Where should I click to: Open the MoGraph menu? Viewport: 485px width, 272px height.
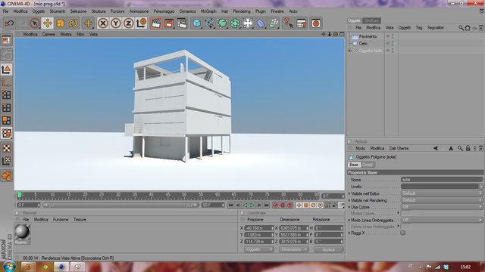208,11
